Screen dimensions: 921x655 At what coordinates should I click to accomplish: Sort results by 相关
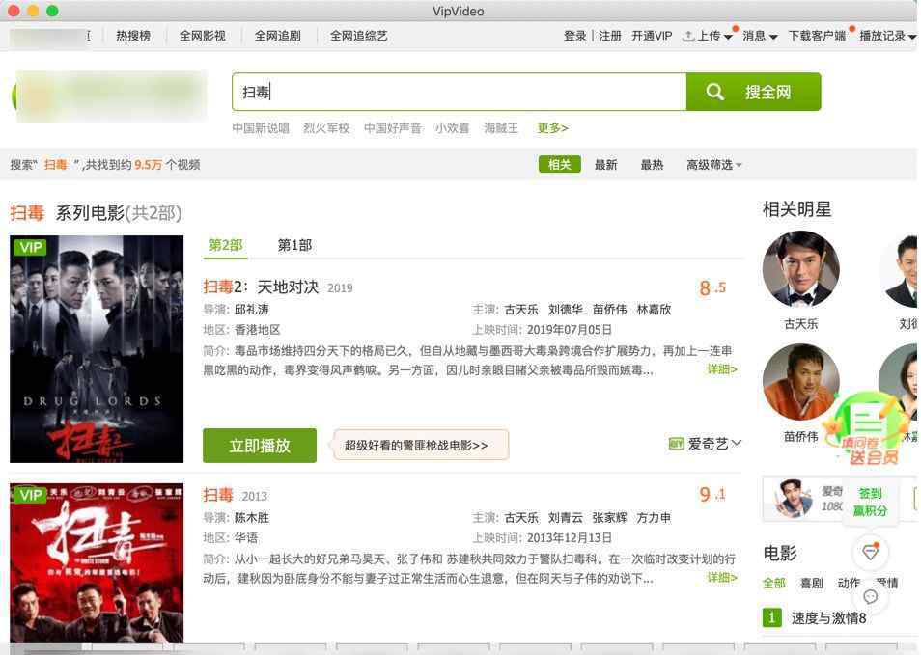coord(560,164)
